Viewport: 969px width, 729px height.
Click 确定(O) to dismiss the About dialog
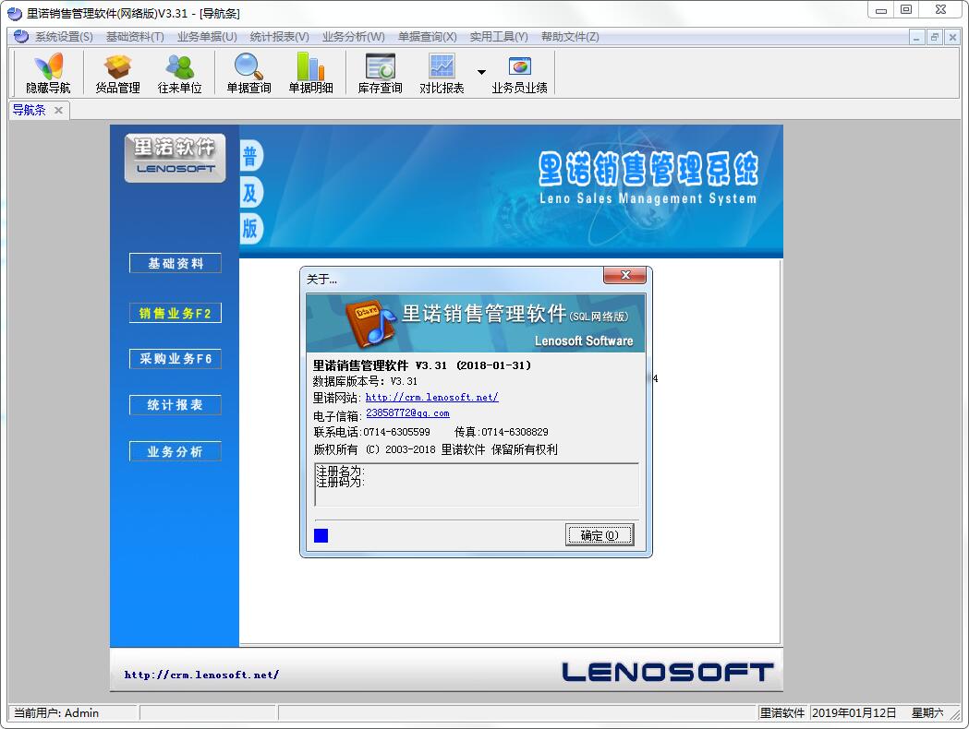pyautogui.click(x=600, y=534)
